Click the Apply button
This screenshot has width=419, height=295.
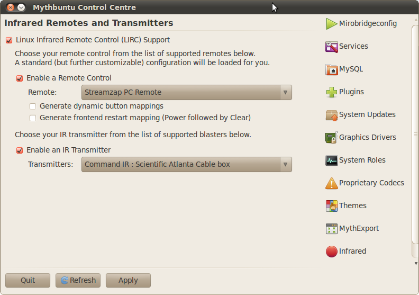pos(128,280)
